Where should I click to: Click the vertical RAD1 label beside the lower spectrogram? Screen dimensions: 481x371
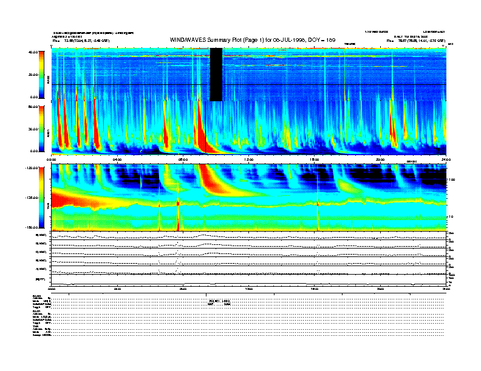[x=48, y=133]
